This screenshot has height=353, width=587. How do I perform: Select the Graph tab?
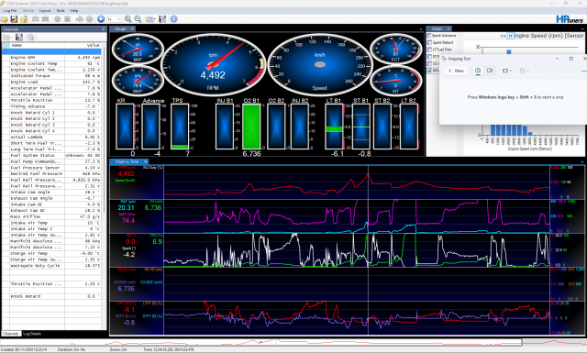point(437,28)
